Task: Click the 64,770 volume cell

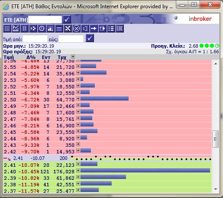Action: click(x=65, y=100)
